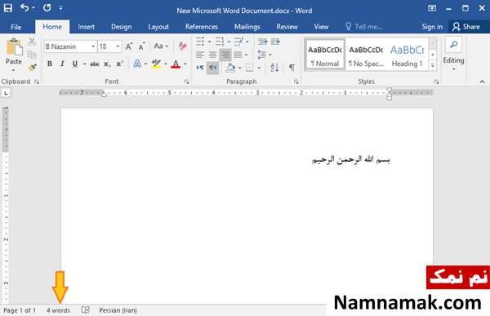The width and height of the screenshot is (490, 316).
Task: Open highlight color dropdown arrow
Action: [x=166, y=64]
